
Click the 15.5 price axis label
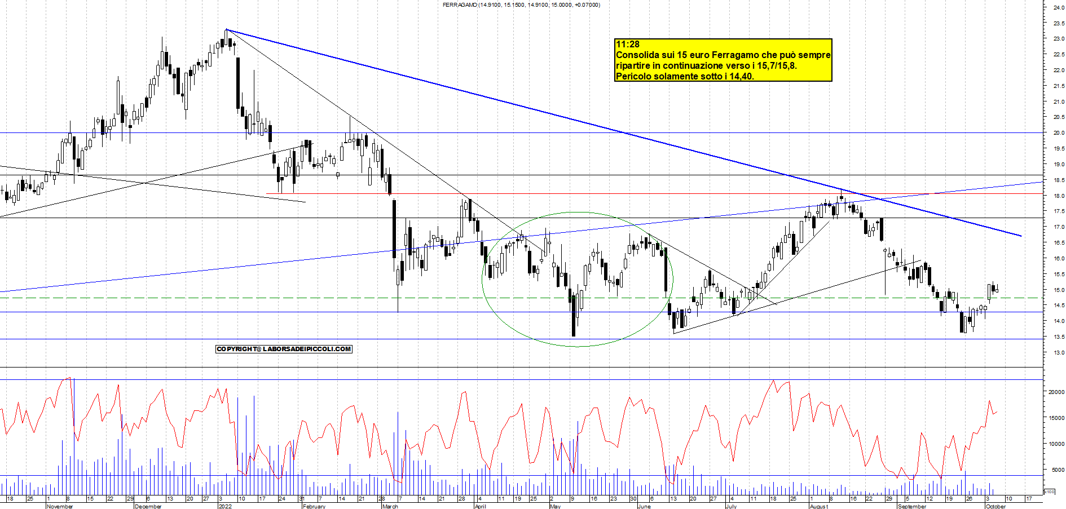[x=1059, y=275]
